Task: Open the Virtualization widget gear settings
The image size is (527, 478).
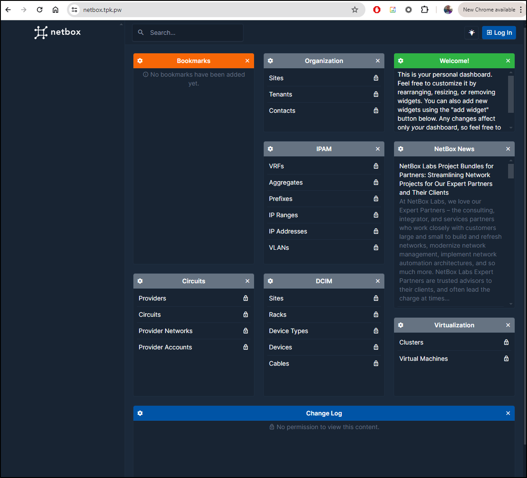Action: pyautogui.click(x=401, y=325)
